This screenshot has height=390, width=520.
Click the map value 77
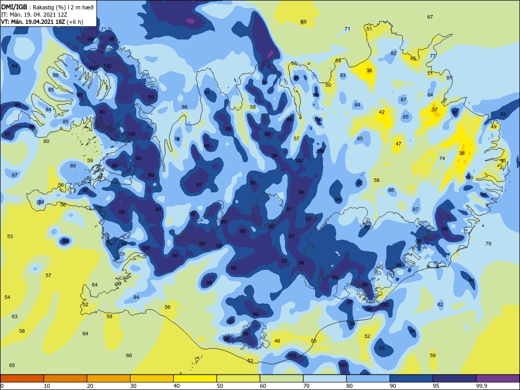[x=433, y=56]
